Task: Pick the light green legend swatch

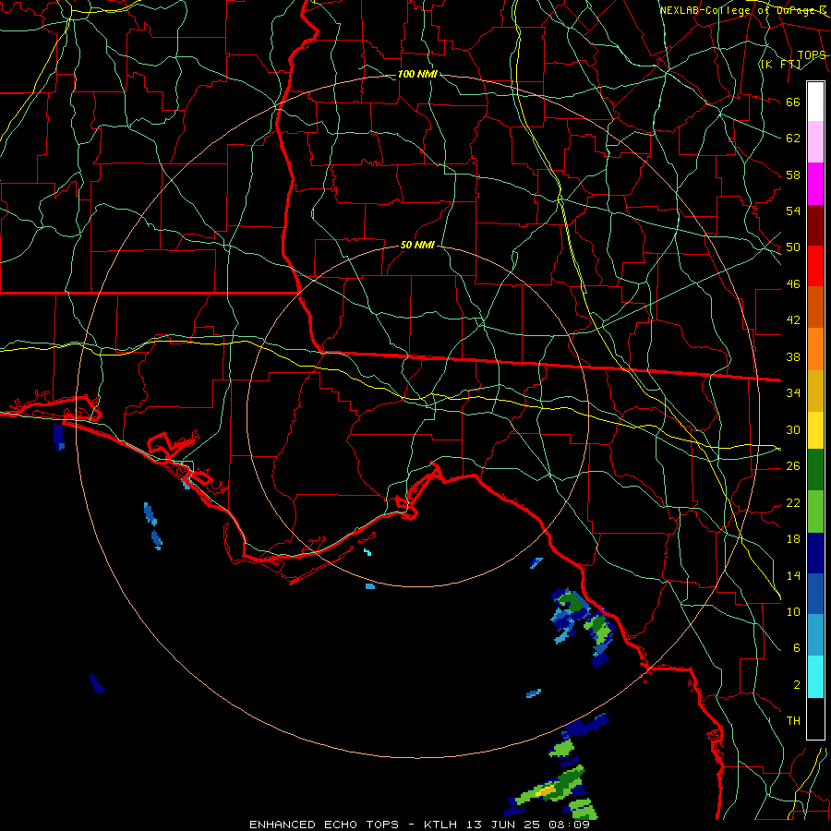Action: [815, 512]
